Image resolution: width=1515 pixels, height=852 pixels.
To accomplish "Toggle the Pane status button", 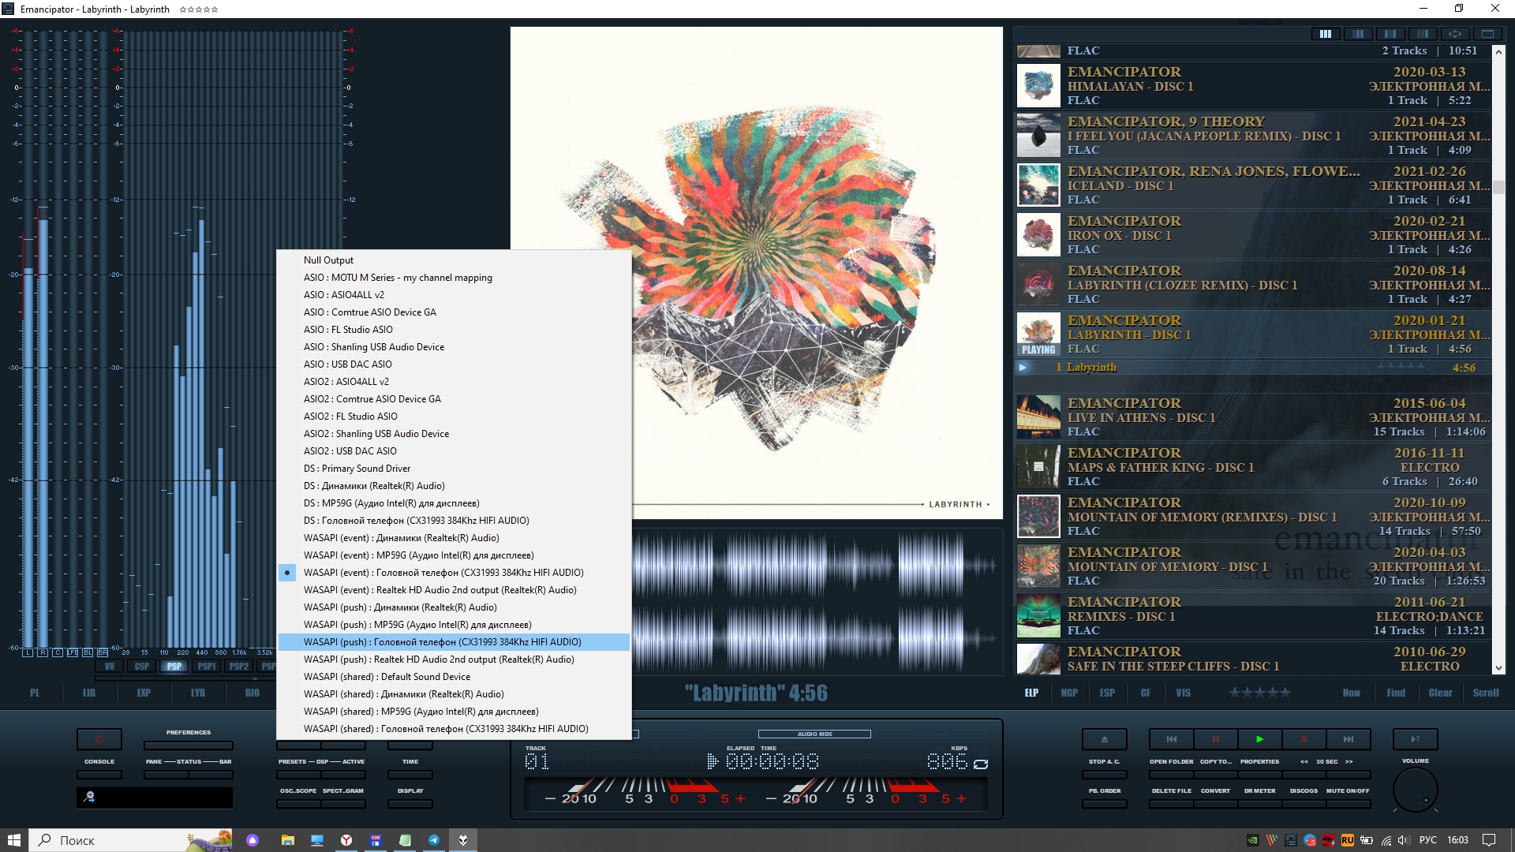I will [x=166, y=775].
